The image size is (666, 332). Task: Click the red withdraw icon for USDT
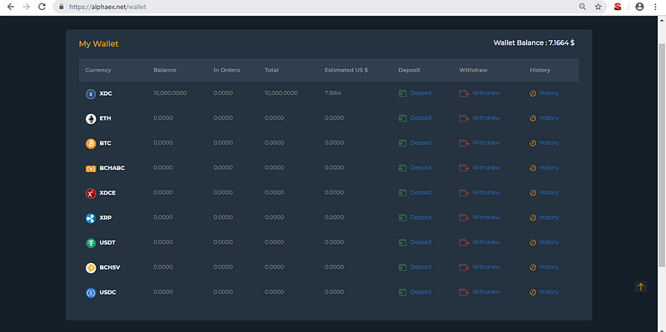click(464, 242)
